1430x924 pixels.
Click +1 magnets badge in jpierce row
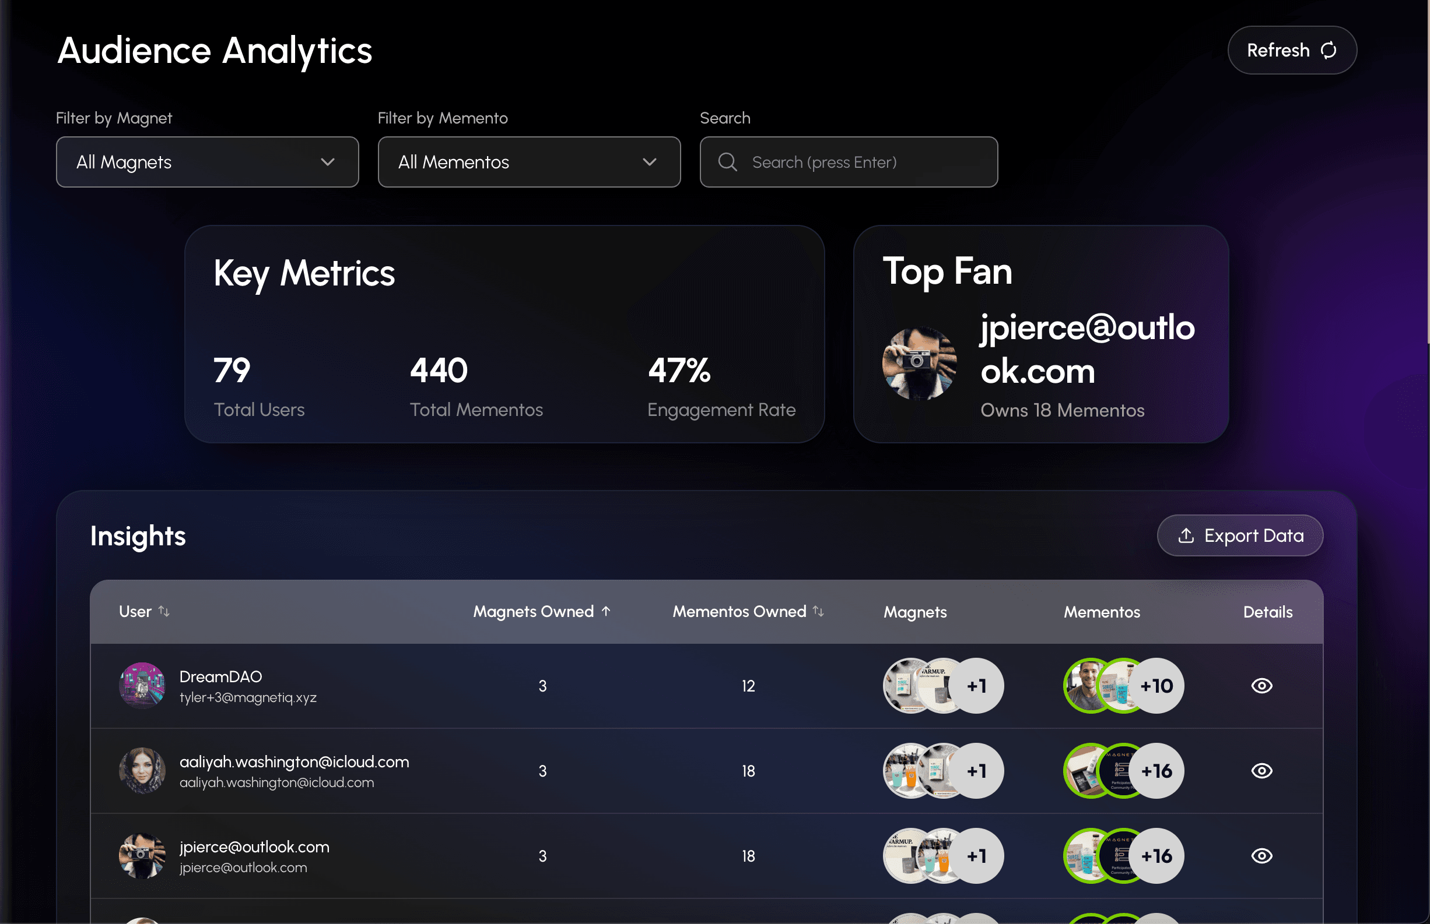pyautogui.click(x=976, y=856)
